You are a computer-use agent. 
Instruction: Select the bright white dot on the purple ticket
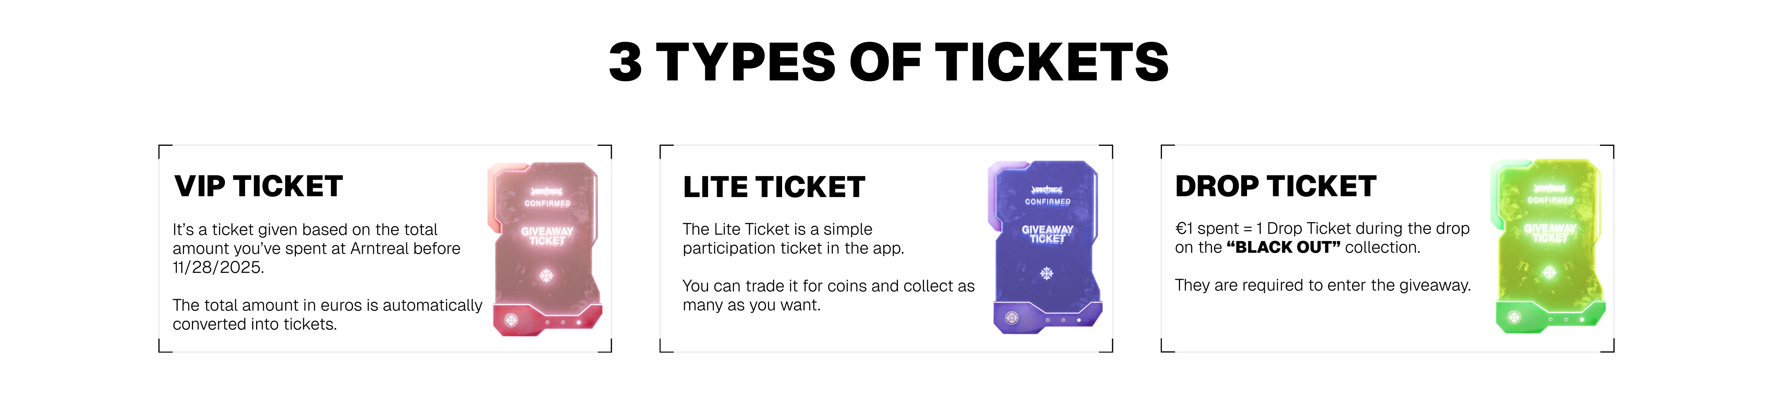click(1078, 320)
